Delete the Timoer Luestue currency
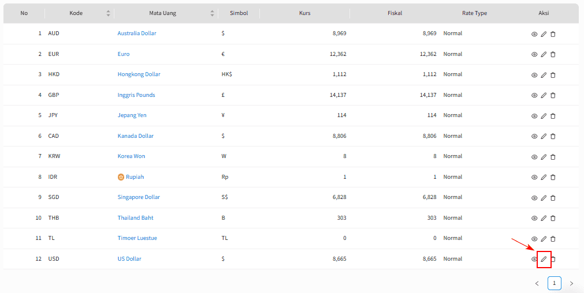 [x=553, y=239]
